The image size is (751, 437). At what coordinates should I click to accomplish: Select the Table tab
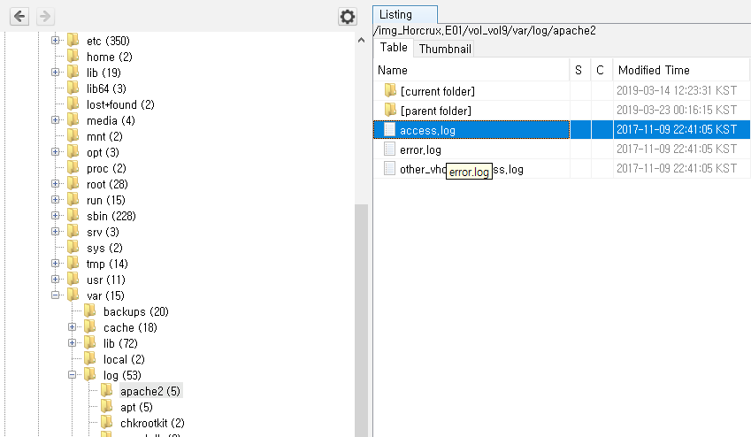[394, 48]
